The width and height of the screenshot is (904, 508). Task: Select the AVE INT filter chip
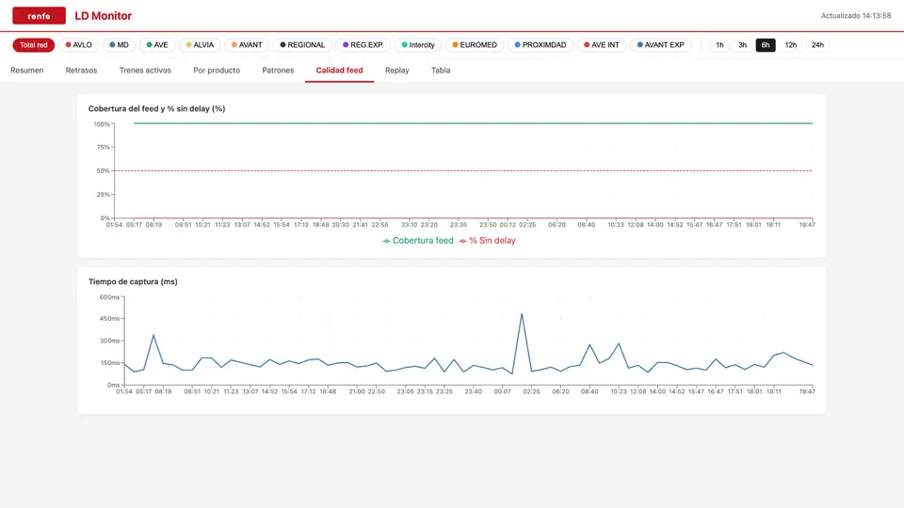pos(602,45)
